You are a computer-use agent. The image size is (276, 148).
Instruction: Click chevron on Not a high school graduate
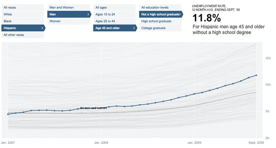[180, 14]
